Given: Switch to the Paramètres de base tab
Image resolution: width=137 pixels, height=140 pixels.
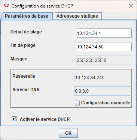Looking at the screenshot, I should click(27, 16).
